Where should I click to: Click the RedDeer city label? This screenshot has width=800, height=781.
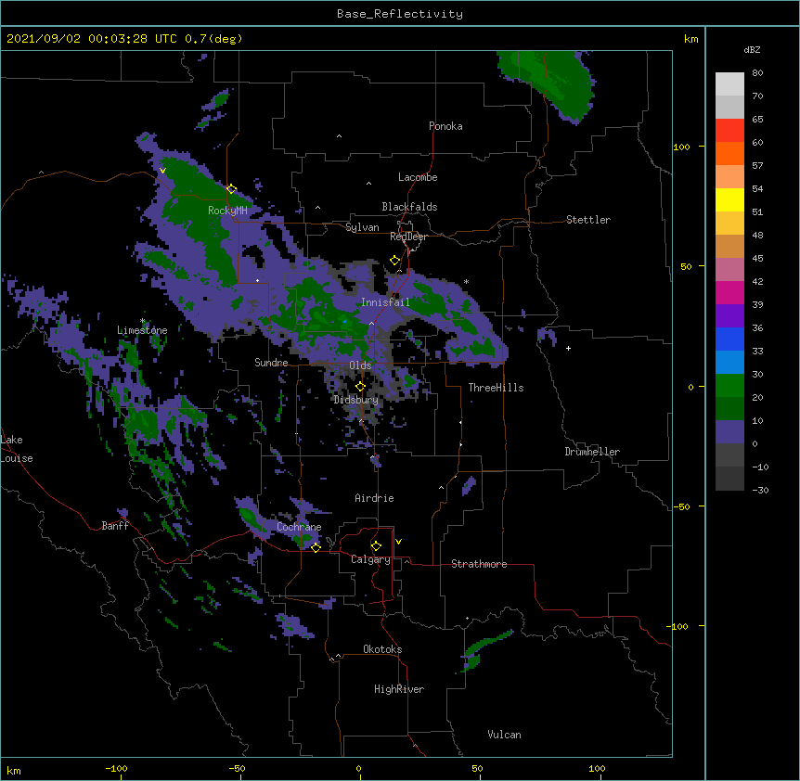click(408, 237)
